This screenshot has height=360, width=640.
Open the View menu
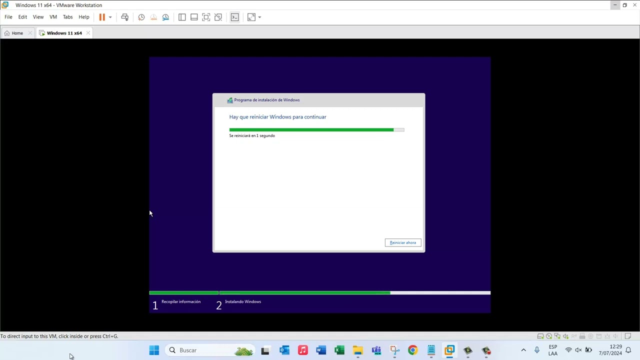coord(38,17)
